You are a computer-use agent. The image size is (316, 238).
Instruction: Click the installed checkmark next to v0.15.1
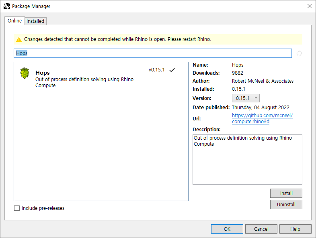pos(172,70)
